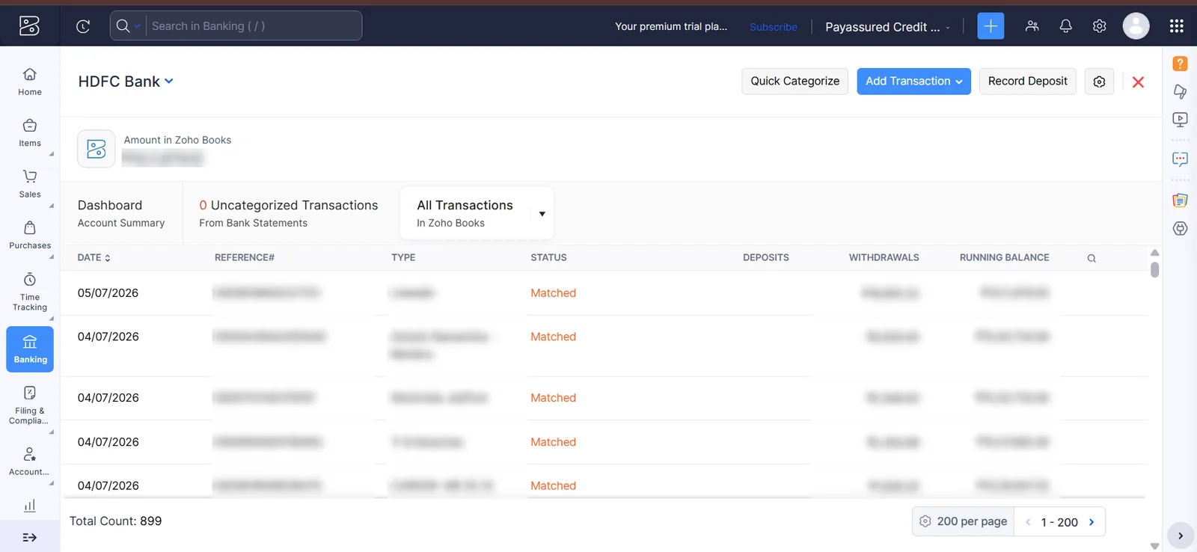
Task: Open the video tutorials icon
Action: click(x=1180, y=119)
